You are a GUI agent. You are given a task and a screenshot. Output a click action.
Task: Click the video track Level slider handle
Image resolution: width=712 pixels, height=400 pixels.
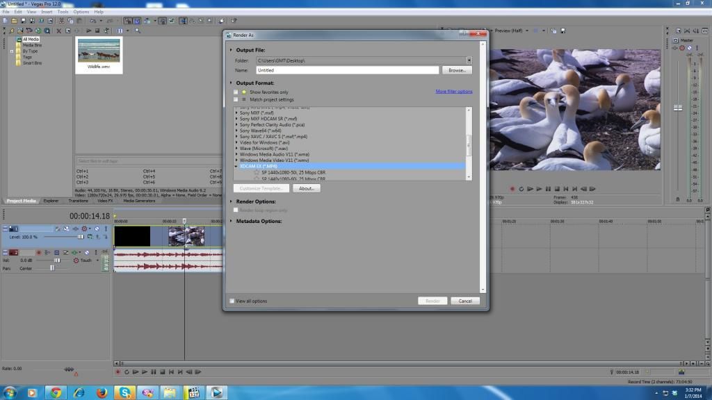tap(81, 237)
